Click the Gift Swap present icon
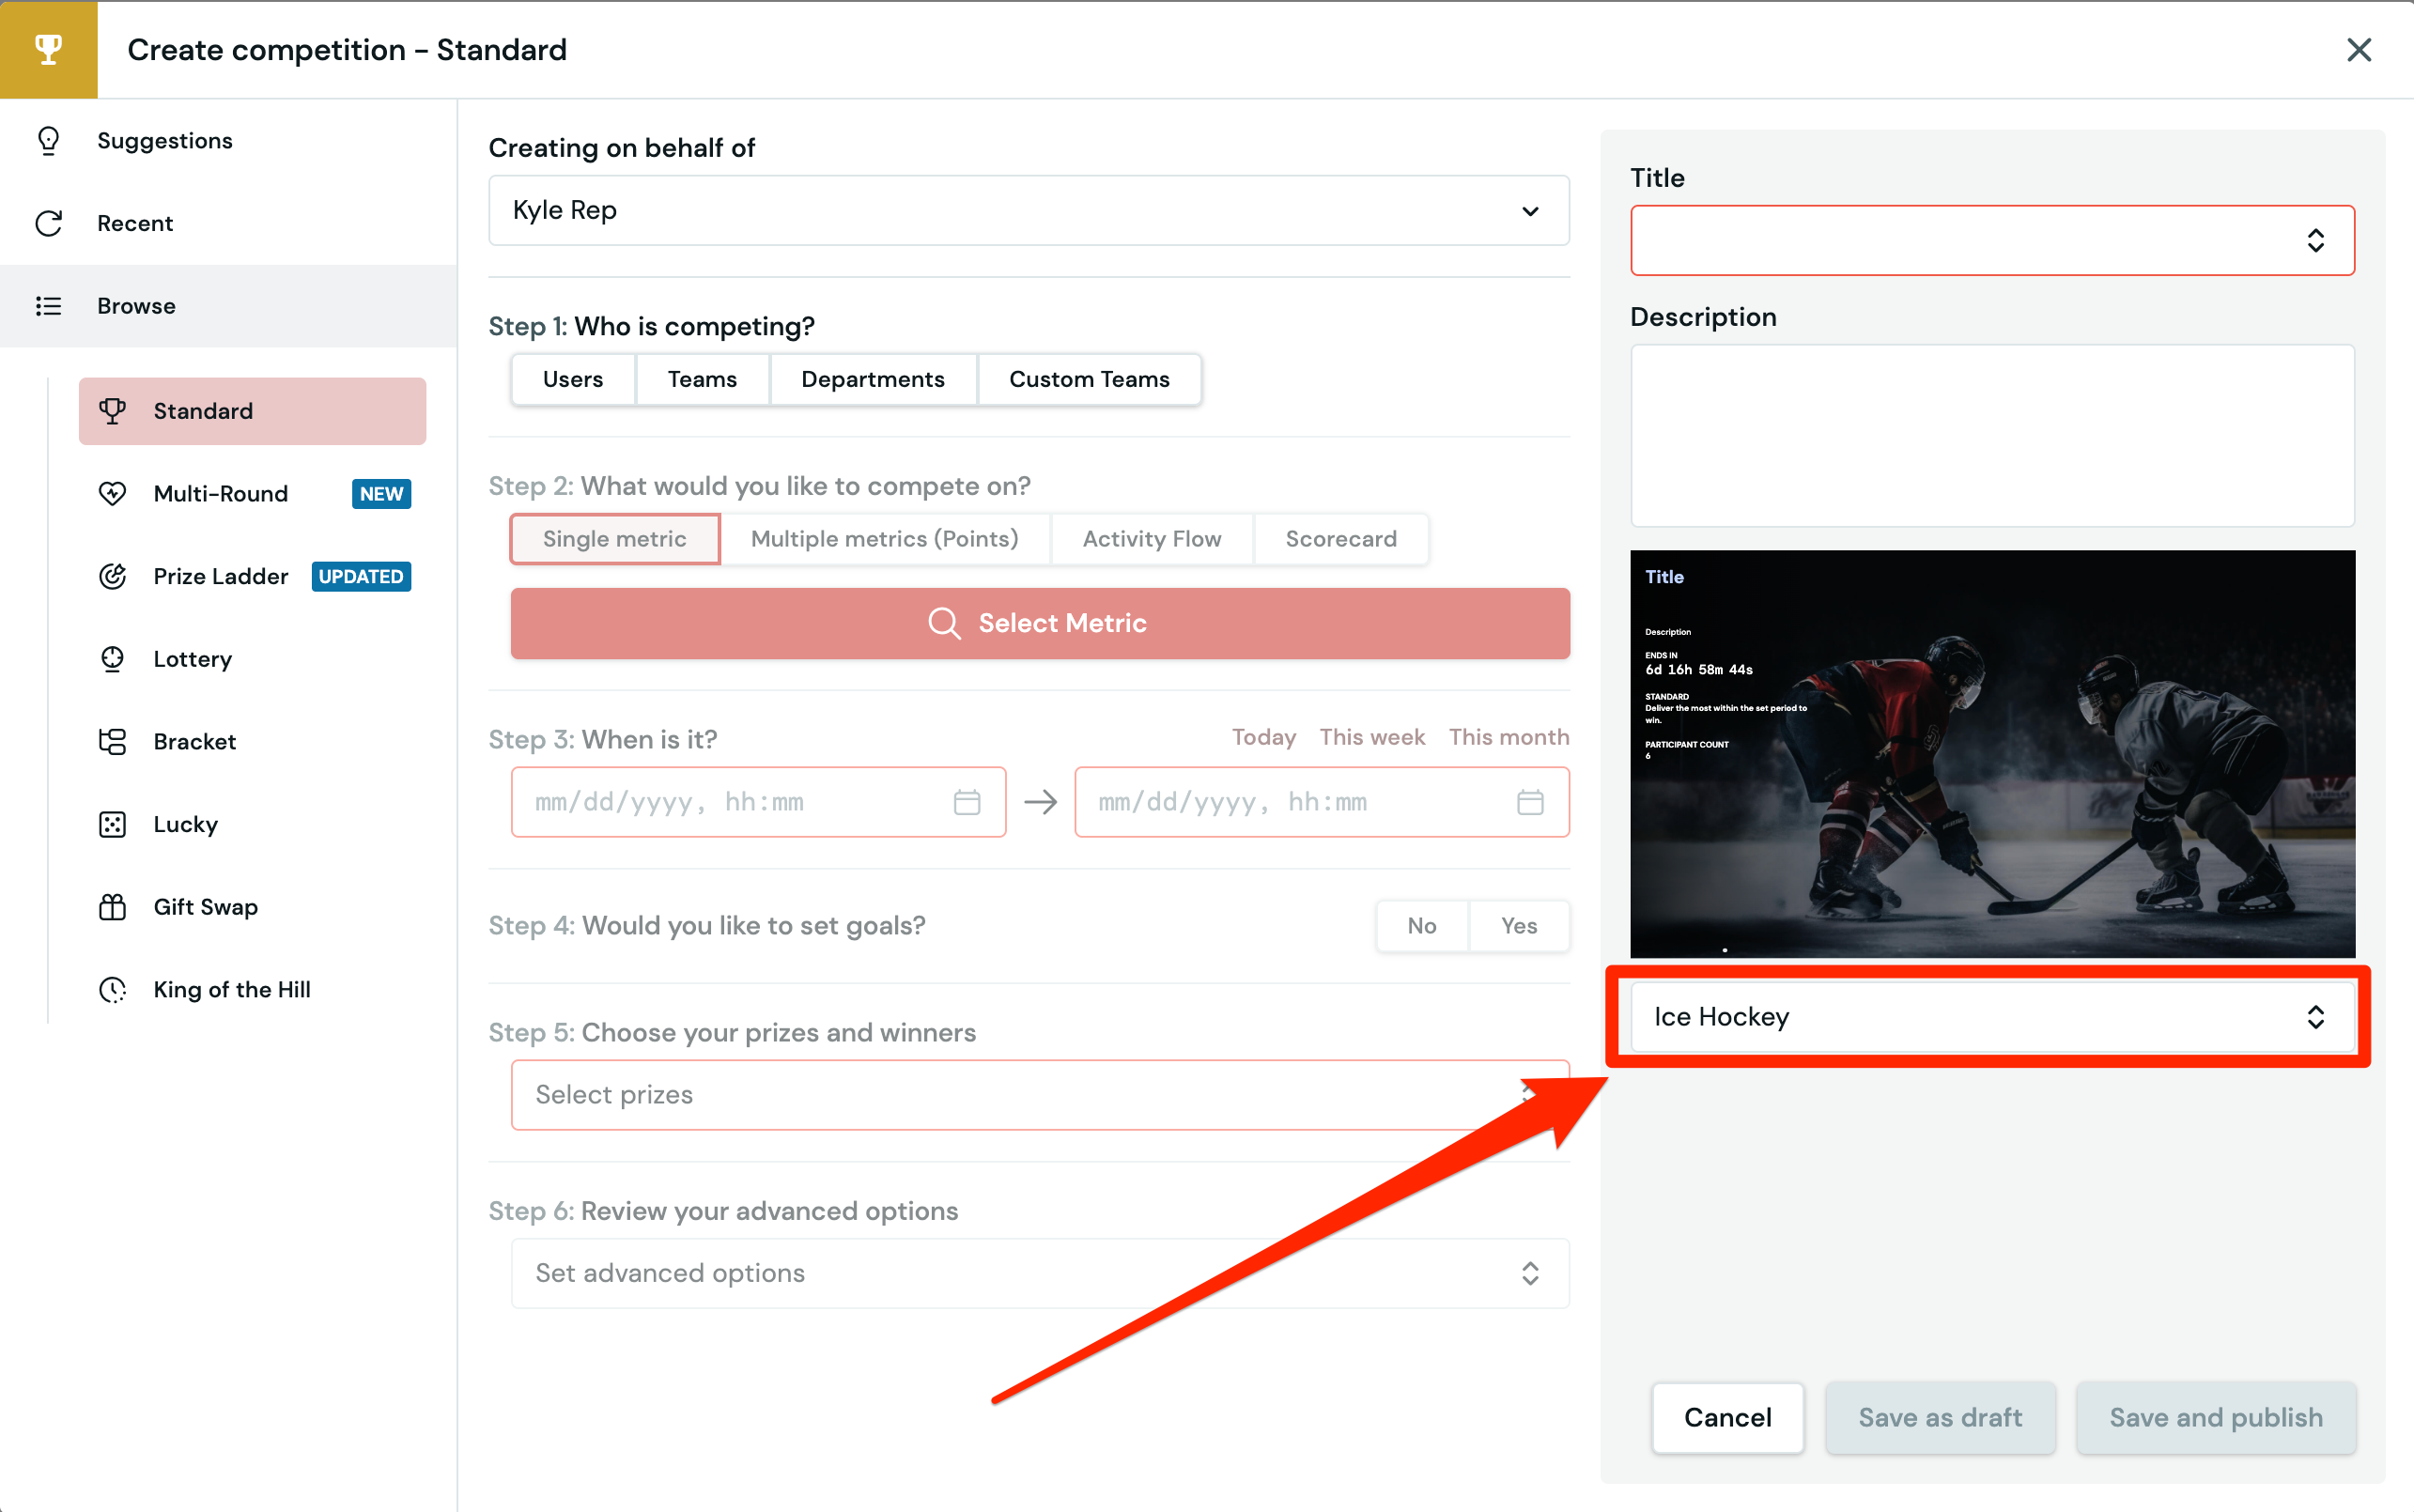The image size is (2414, 1512). pos(112,907)
